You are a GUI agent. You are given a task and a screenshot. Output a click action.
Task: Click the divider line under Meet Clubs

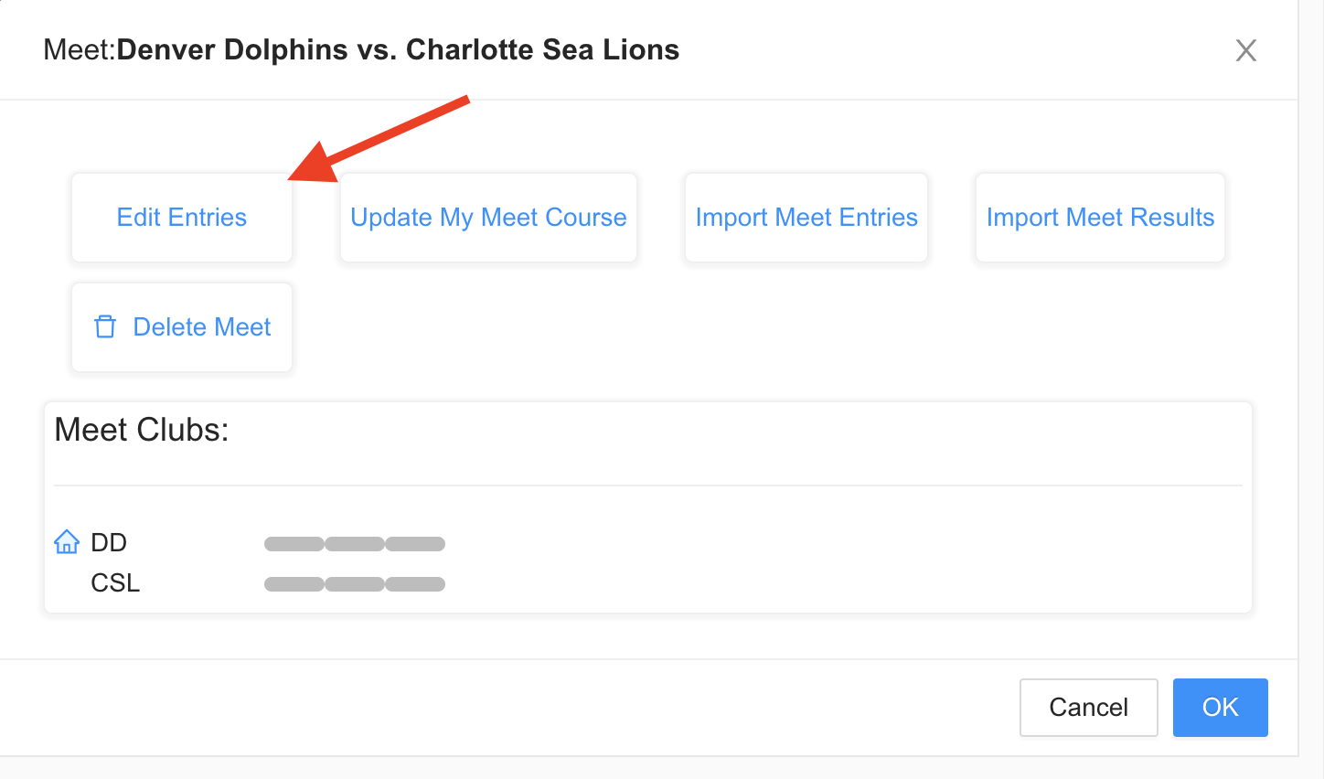[x=648, y=485]
